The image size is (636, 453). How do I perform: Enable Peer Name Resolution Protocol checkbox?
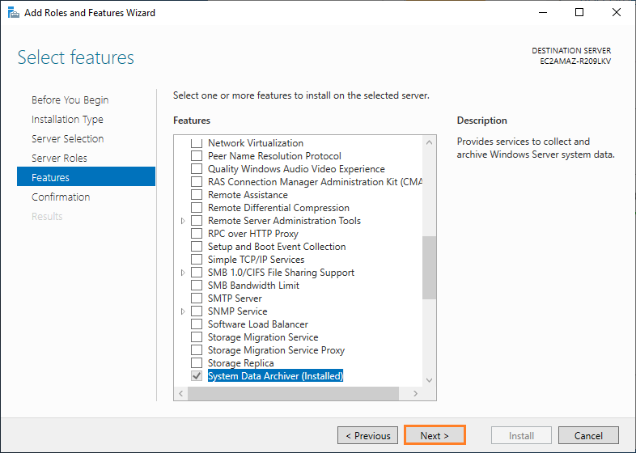pos(197,156)
